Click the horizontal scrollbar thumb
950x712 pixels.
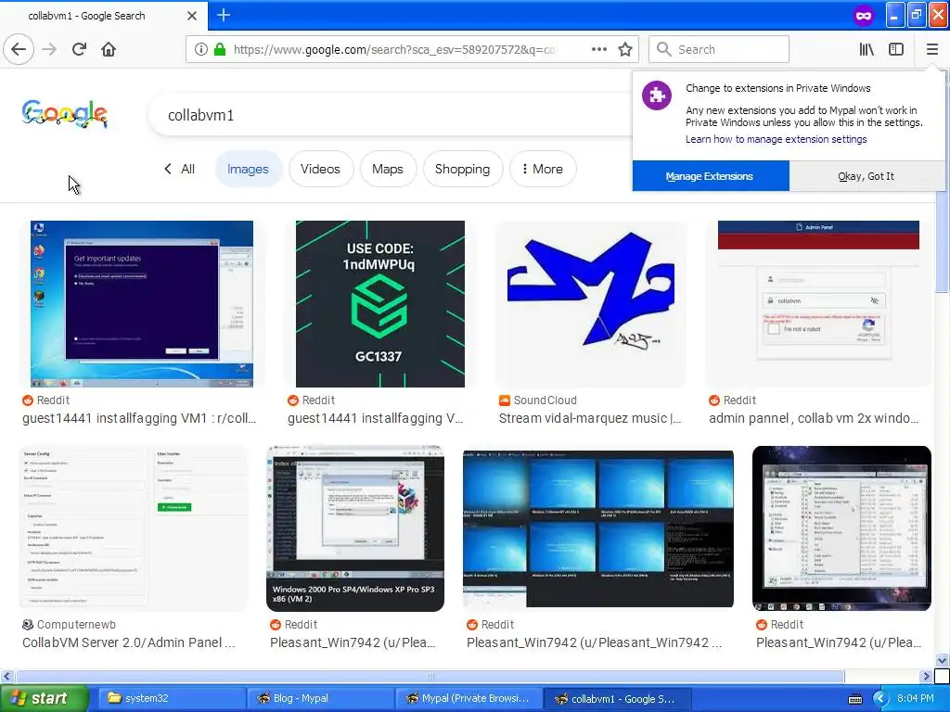tap(430, 676)
